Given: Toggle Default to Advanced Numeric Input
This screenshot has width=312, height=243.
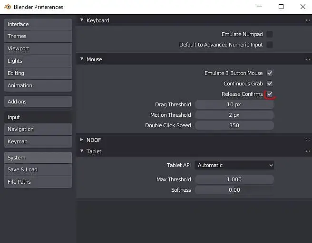Looking at the screenshot, I should [x=270, y=45].
